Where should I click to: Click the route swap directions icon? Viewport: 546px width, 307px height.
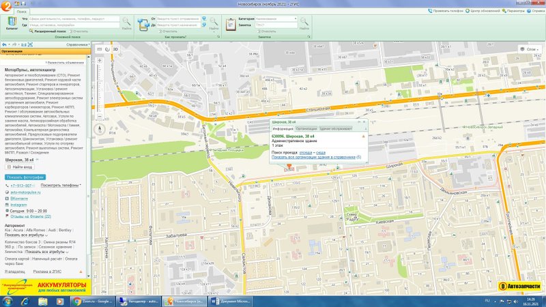coord(143,25)
